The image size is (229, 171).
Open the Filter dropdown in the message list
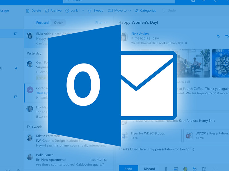pyautogui.click(x=101, y=23)
